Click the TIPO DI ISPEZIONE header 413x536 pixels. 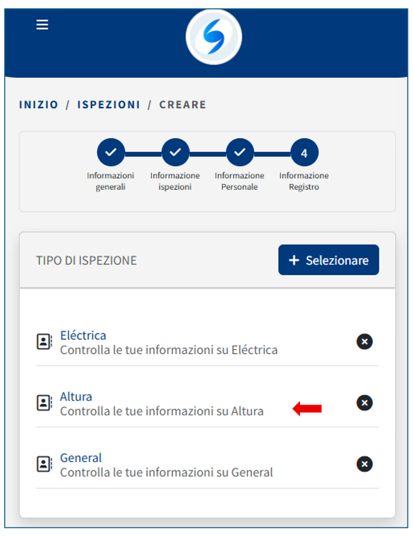[86, 260]
